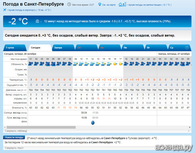
Task: Open the Вс forecast tab
Action: 110,48
